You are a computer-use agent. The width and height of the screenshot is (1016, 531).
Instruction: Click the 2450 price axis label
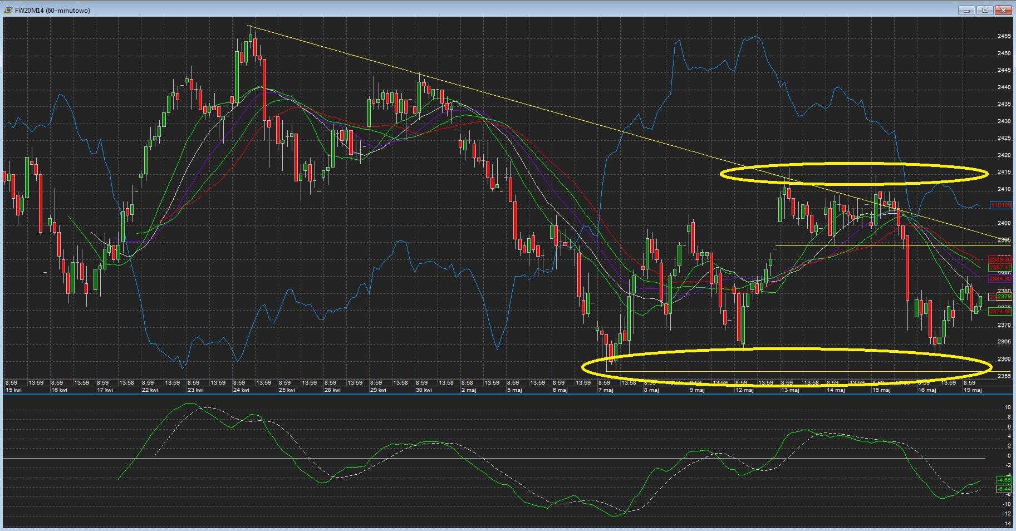pos(1004,53)
